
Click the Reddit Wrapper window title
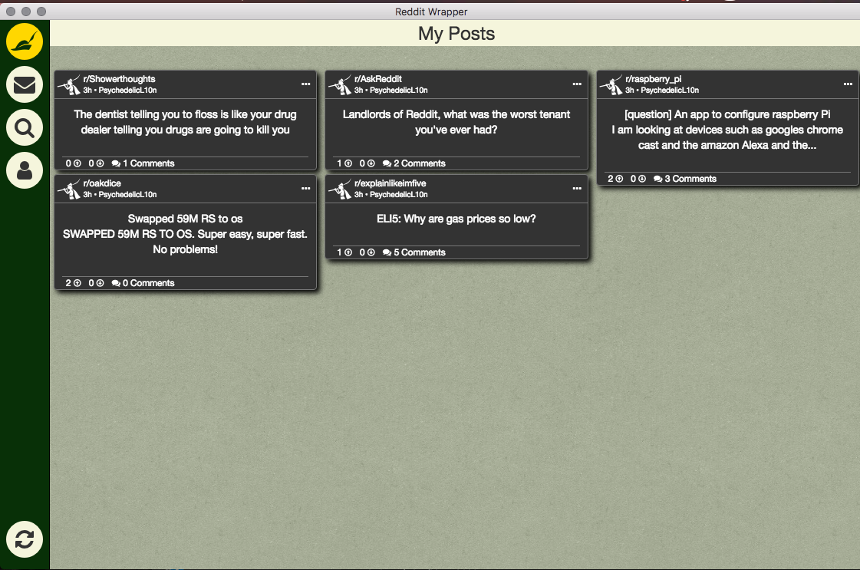(x=431, y=12)
